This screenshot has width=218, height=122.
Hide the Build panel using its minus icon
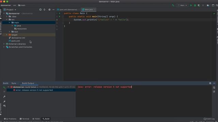(214, 83)
